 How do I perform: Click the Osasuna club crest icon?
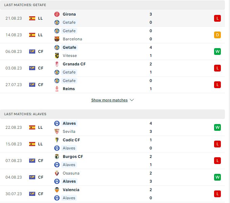[x=57, y=173]
